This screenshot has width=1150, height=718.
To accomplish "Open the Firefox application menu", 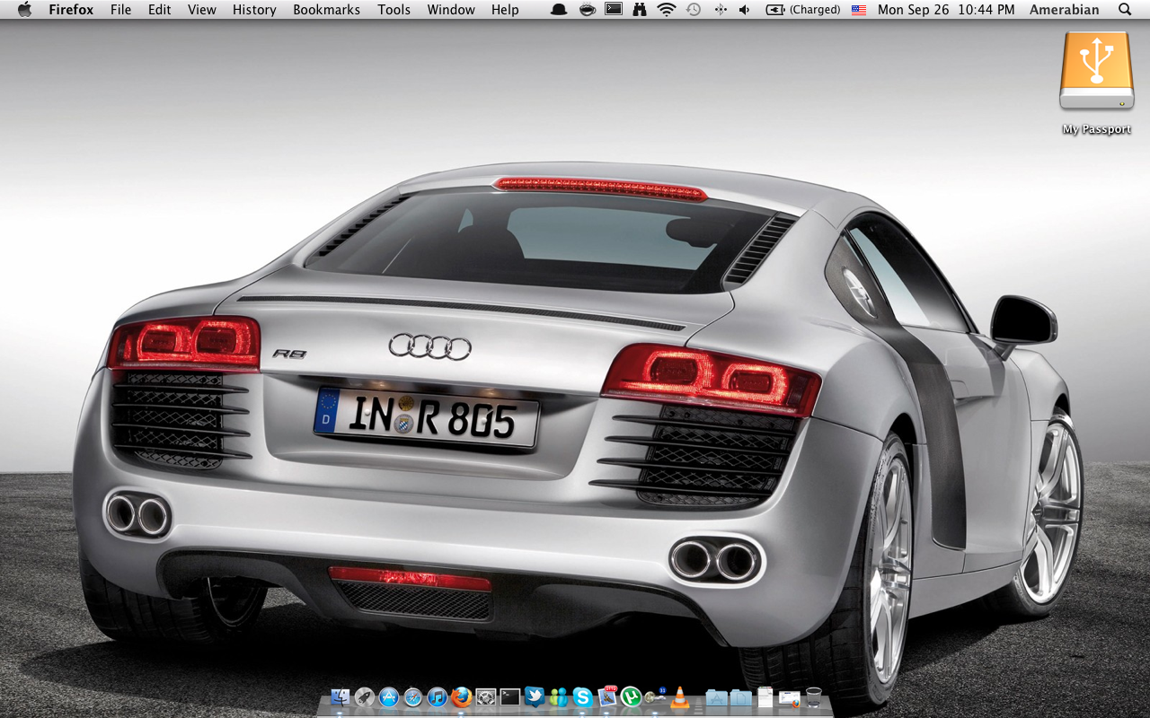I will pos(71,10).
